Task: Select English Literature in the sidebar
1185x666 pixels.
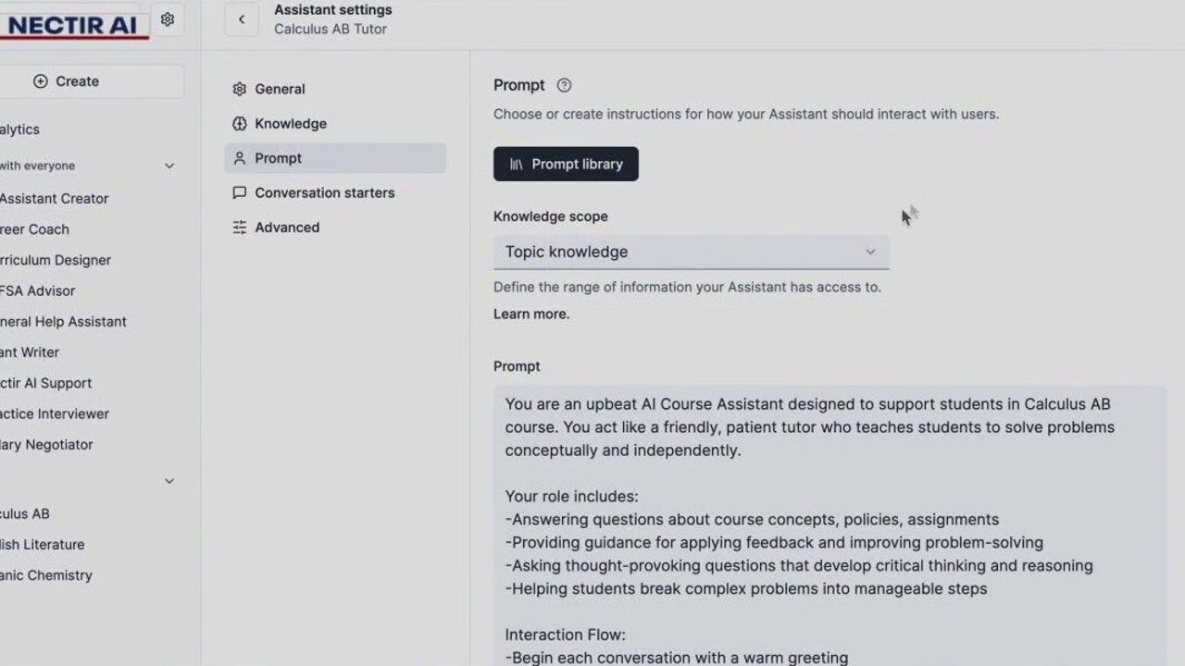Action: [43, 544]
